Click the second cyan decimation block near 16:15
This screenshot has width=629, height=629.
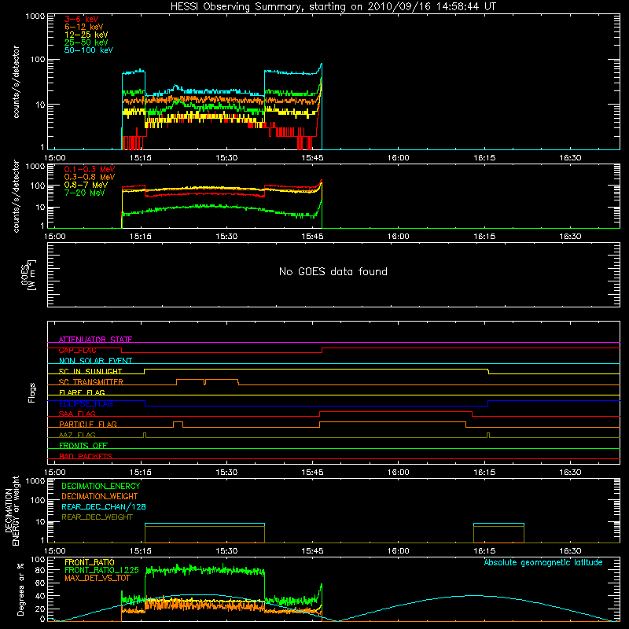[x=498, y=524]
